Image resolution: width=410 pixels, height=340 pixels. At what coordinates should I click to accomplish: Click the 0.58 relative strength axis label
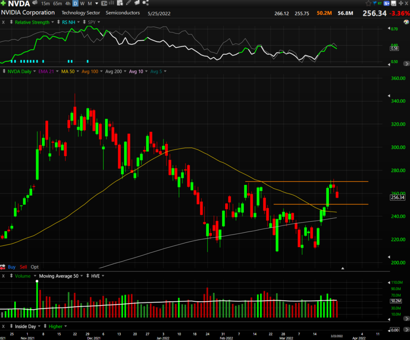[x=394, y=48]
